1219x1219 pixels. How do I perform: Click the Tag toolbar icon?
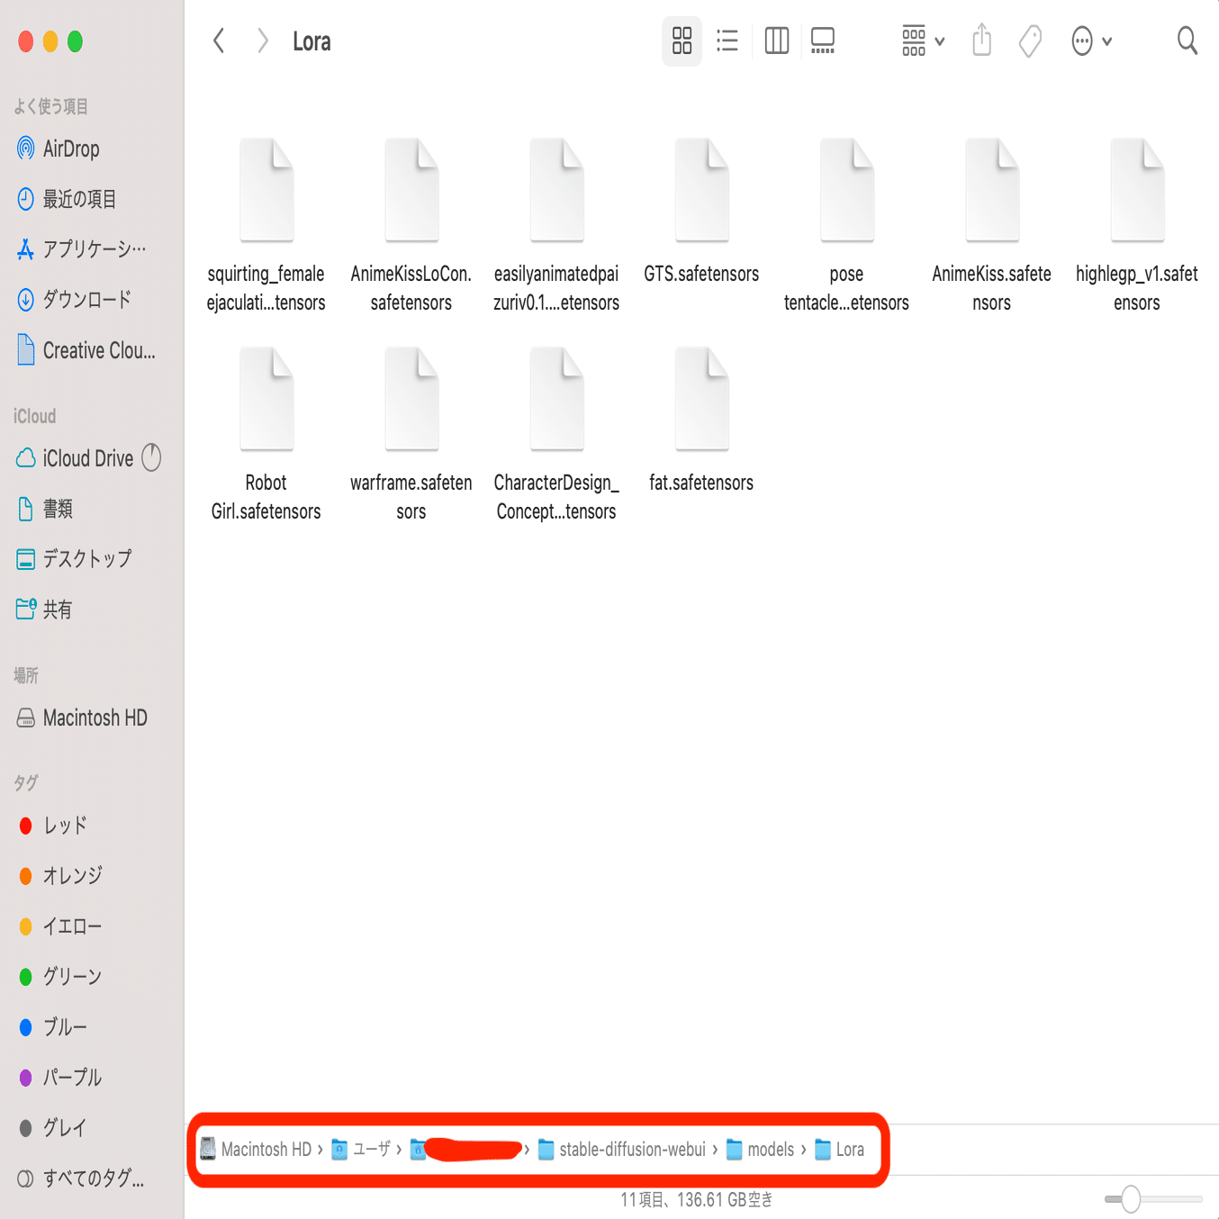pyautogui.click(x=1030, y=41)
